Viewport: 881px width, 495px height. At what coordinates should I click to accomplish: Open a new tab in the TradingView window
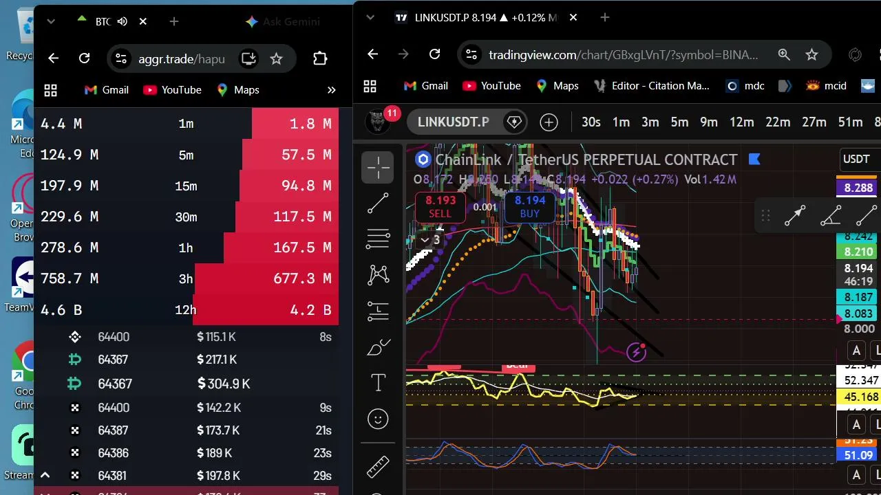pyautogui.click(x=604, y=17)
